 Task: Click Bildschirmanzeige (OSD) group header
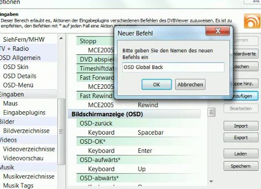point(135,114)
